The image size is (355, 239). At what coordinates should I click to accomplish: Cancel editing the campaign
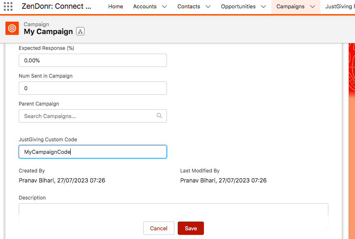click(159, 228)
